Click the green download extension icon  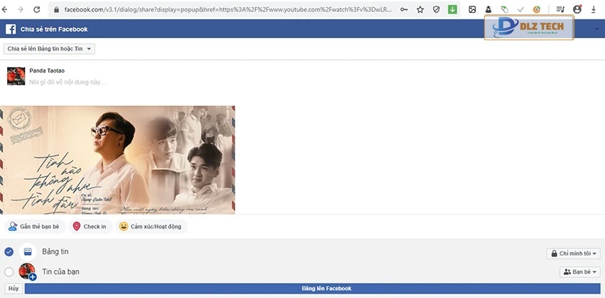point(452,9)
